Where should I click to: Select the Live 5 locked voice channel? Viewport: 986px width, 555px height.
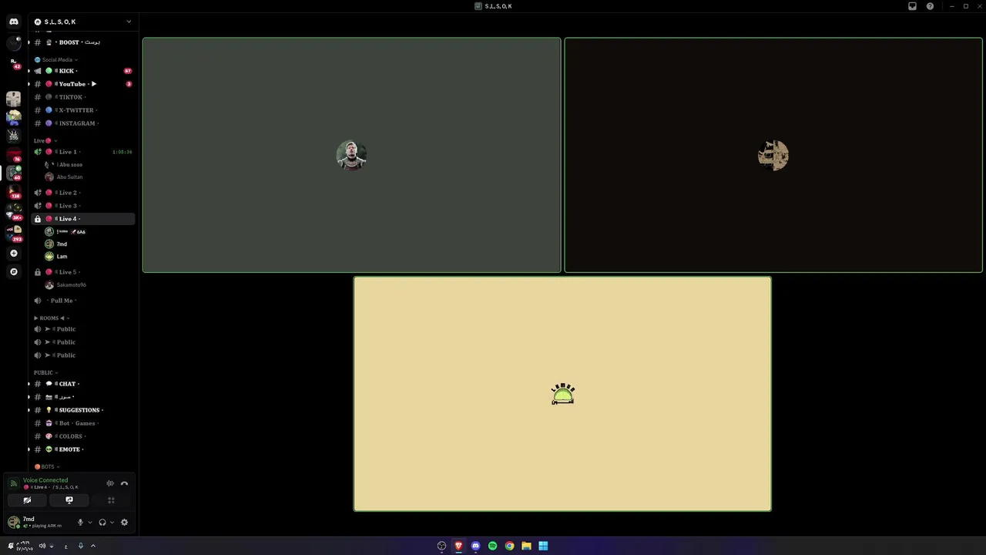[83, 272]
